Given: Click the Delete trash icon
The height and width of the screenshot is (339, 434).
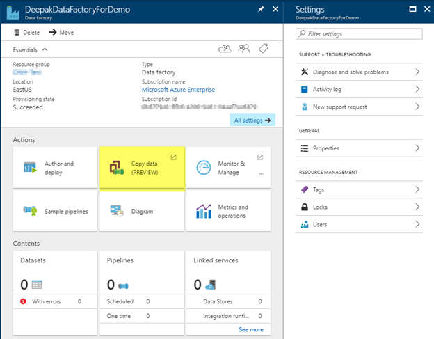Looking at the screenshot, I should coord(17,33).
